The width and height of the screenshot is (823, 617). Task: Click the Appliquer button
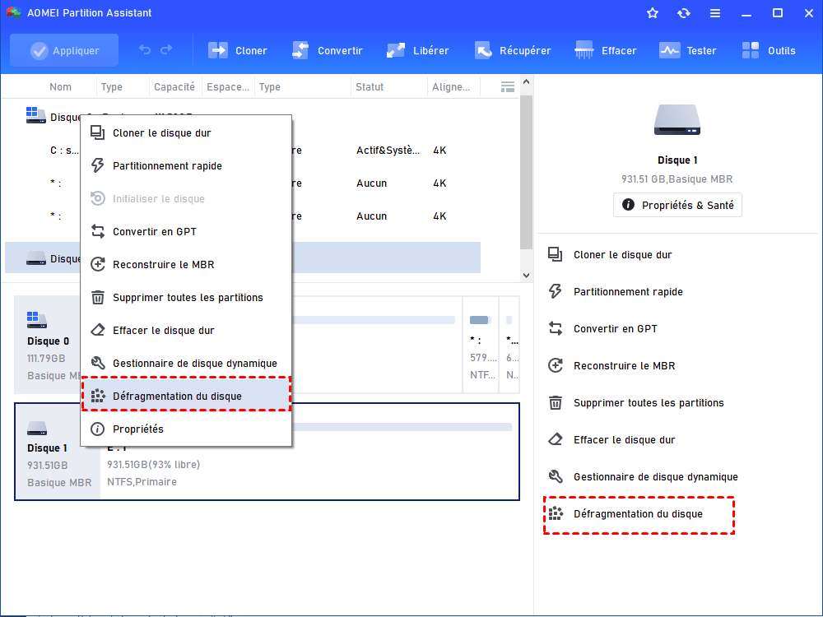(x=64, y=50)
